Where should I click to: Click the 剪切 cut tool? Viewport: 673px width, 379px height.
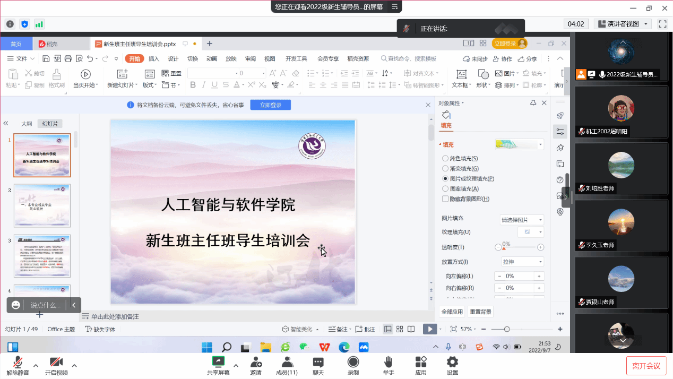pyautogui.click(x=34, y=74)
